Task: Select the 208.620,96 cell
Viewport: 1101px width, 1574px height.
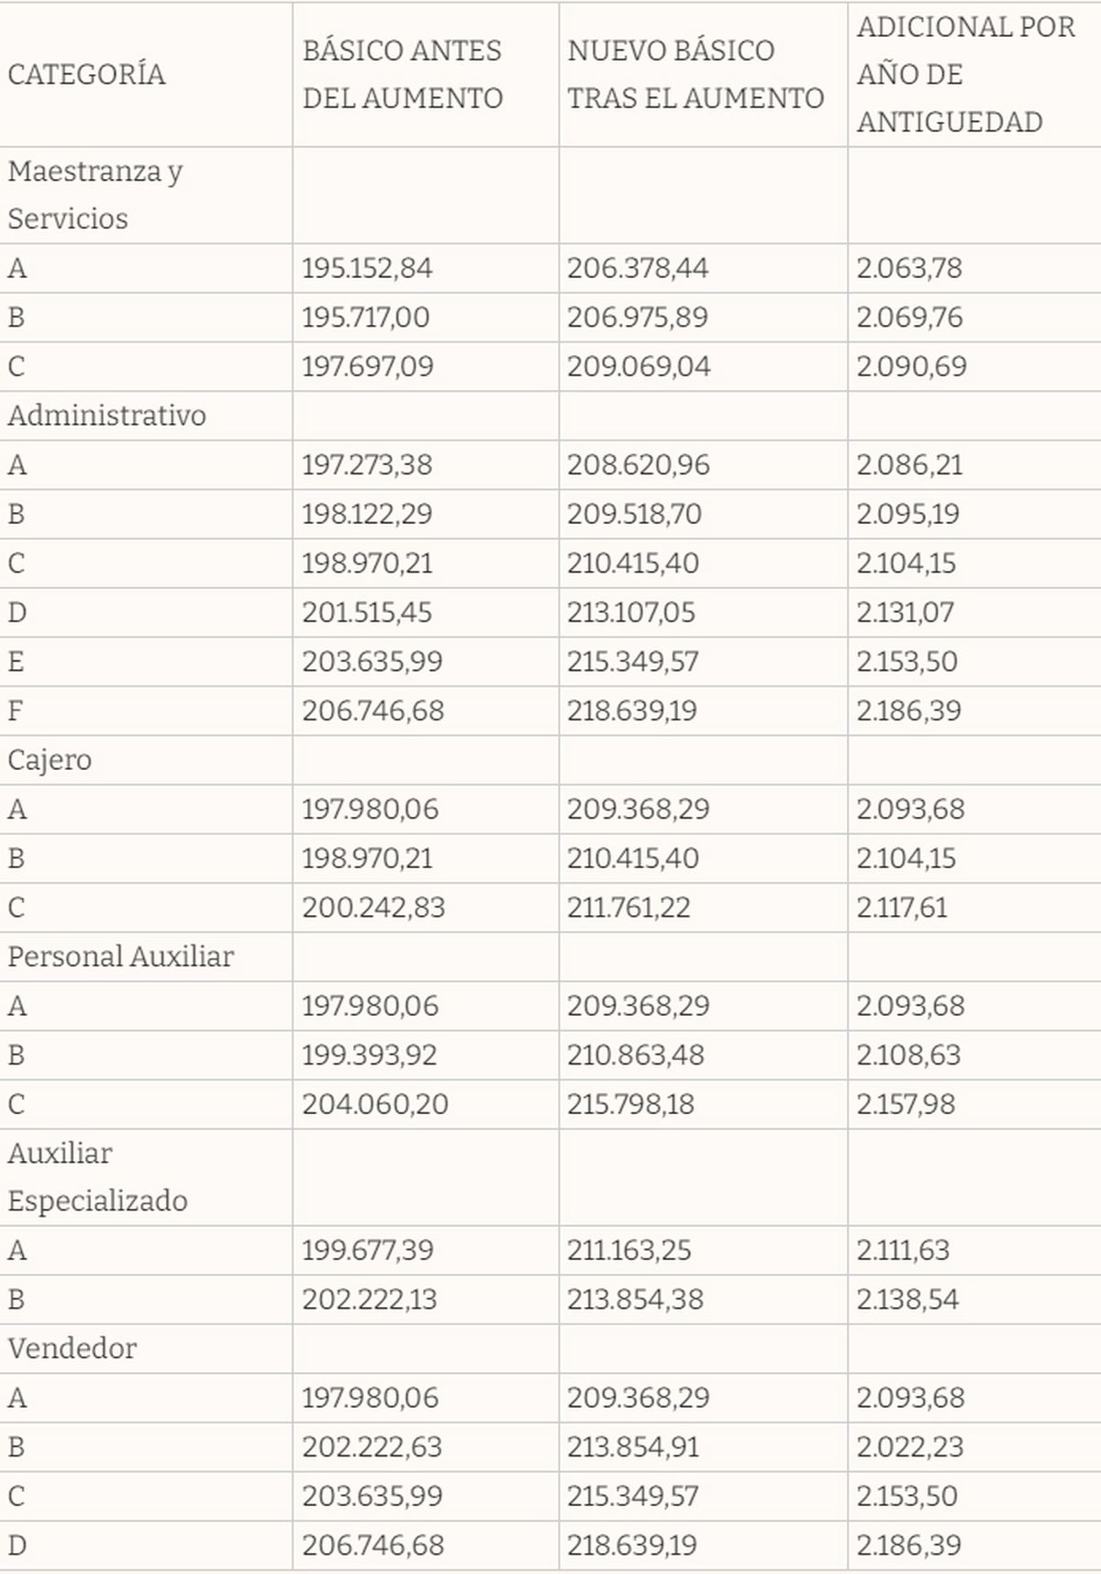Action: click(638, 464)
